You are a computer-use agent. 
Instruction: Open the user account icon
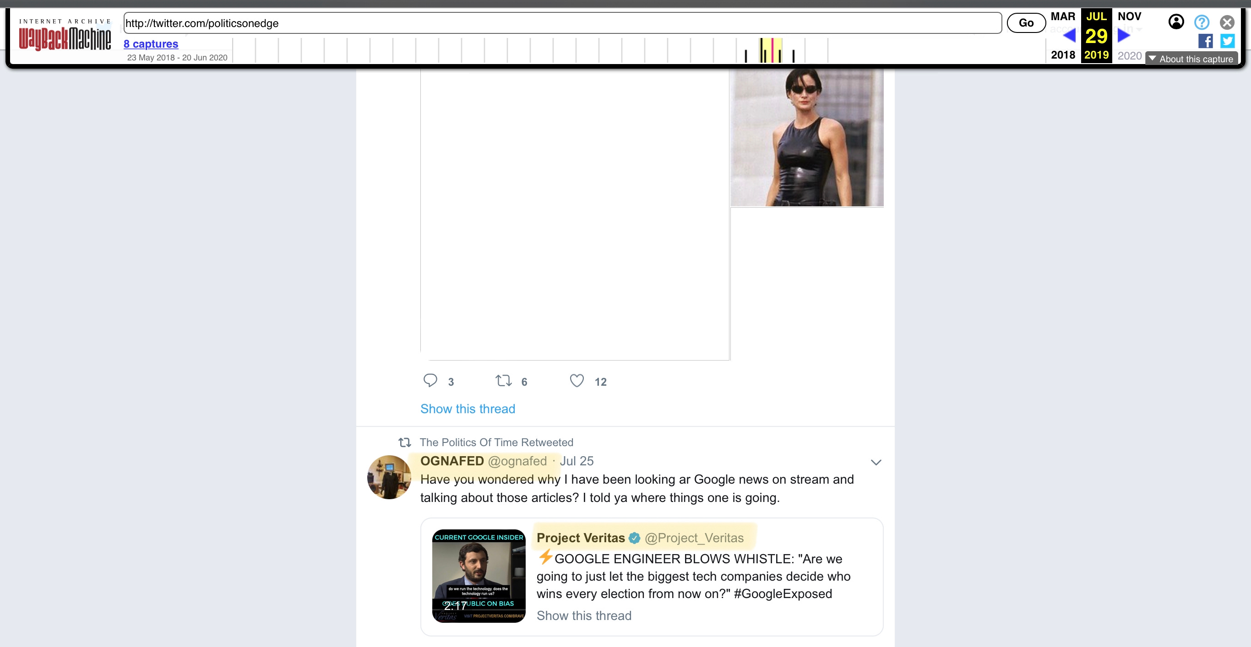tap(1176, 22)
